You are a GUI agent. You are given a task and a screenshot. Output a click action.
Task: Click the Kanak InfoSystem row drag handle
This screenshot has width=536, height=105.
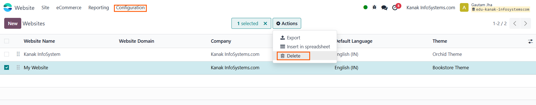coord(18,54)
